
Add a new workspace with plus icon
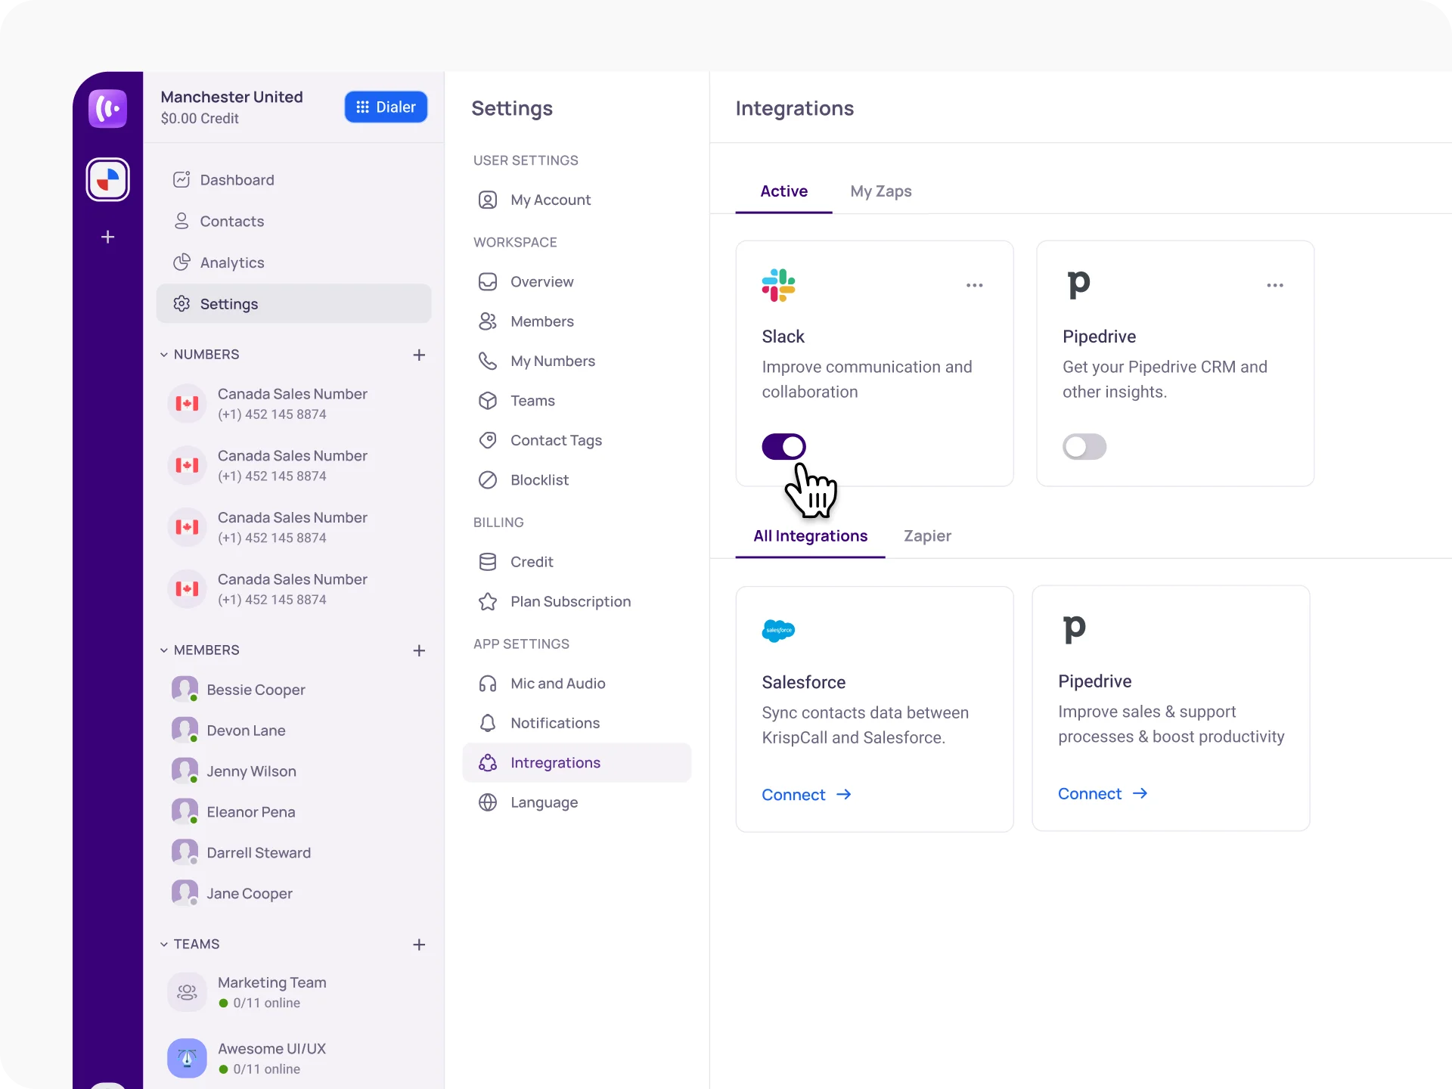[107, 237]
